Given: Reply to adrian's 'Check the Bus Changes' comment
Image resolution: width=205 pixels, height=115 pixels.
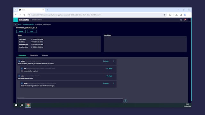Looking at the screenshot, I should coord(106,83).
